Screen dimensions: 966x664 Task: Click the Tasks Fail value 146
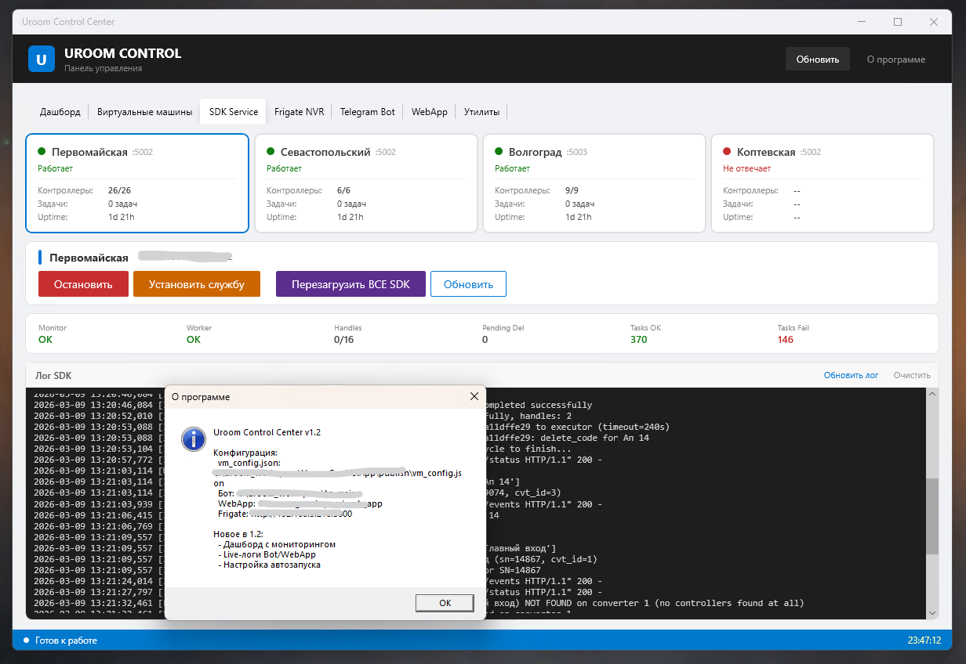(x=785, y=340)
